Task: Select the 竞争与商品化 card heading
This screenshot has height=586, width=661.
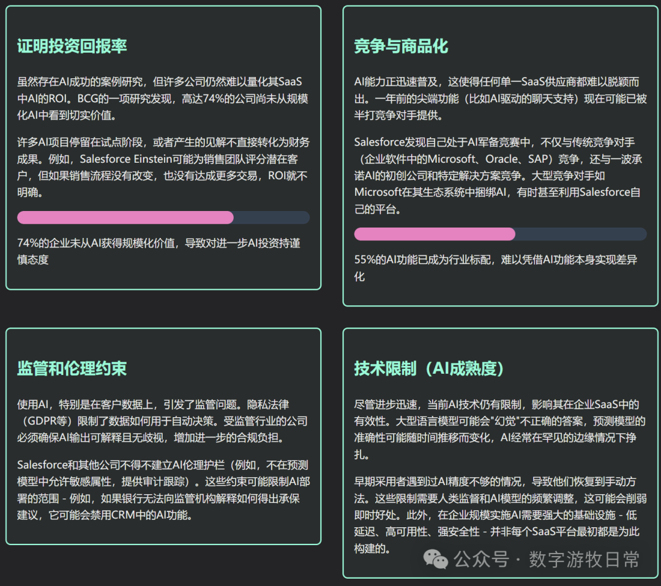Action: pyautogui.click(x=401, y=46)
